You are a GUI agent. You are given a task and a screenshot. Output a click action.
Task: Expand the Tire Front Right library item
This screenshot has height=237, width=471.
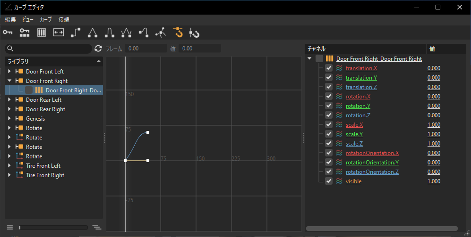pyautogui.click(x=9, y=175)
